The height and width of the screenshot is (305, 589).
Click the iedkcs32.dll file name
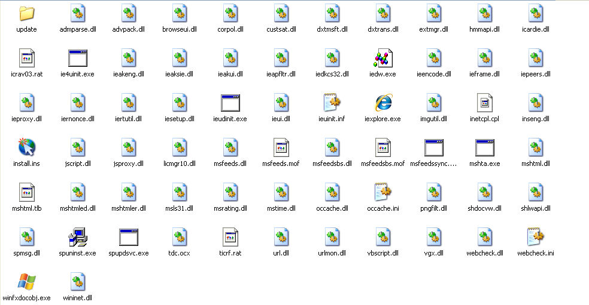click(x=332, y=74)
